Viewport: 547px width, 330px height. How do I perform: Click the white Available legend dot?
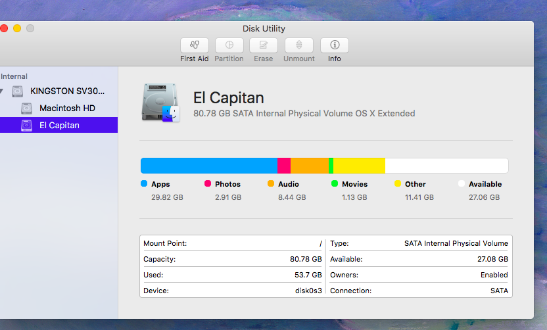point(461,183)
